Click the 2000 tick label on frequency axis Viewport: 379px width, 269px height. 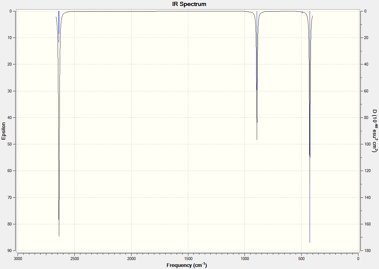coord(131,259)
